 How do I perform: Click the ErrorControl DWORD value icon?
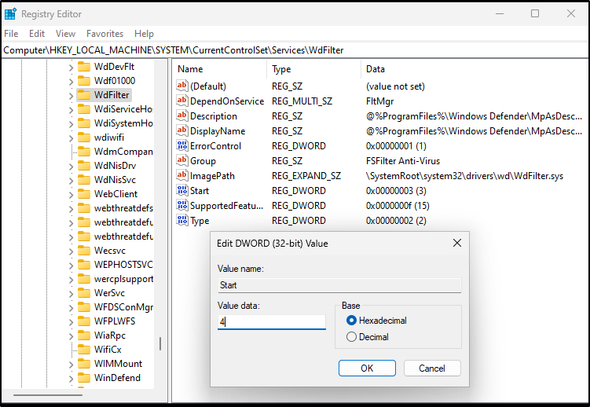pos(182,146)
